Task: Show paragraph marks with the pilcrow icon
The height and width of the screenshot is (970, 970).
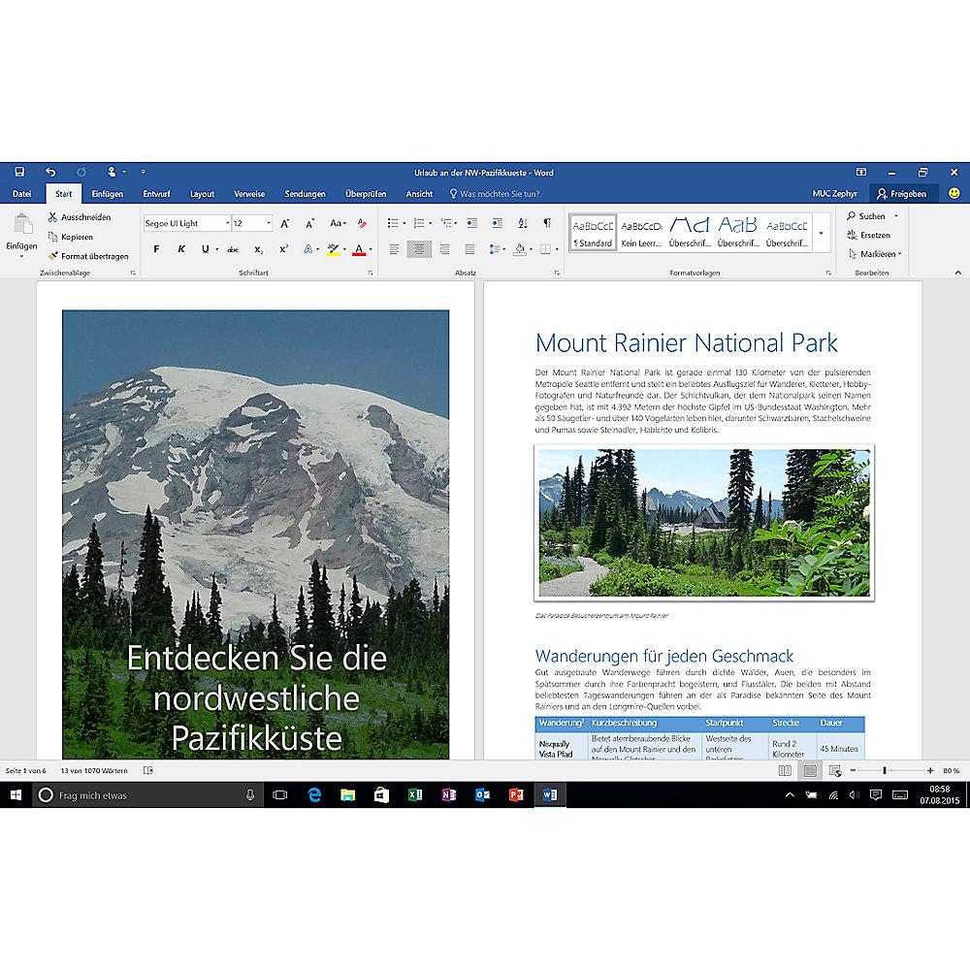Action: (x=547, y=223)
